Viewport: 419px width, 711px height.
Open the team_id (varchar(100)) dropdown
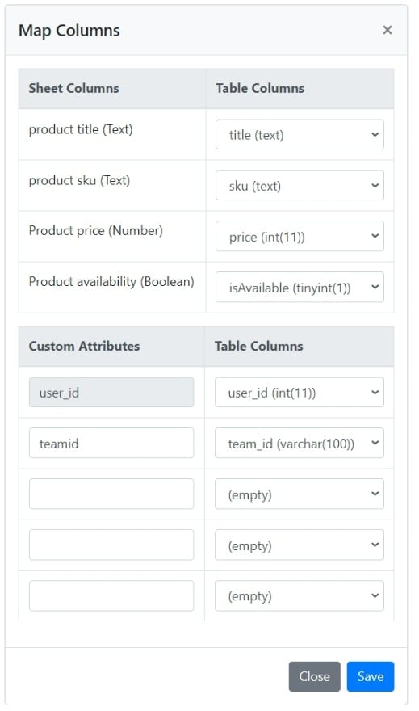pyautogui.click(x=299, y=443)
